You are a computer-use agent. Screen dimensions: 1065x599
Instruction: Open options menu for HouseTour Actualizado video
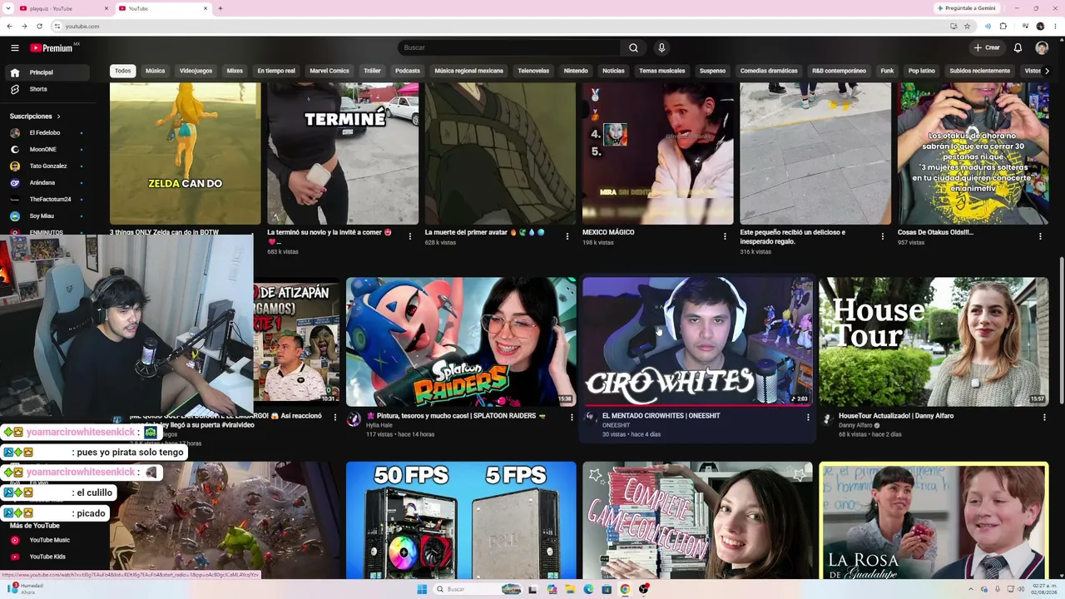pyautogui.click(x=1044, y=418)
